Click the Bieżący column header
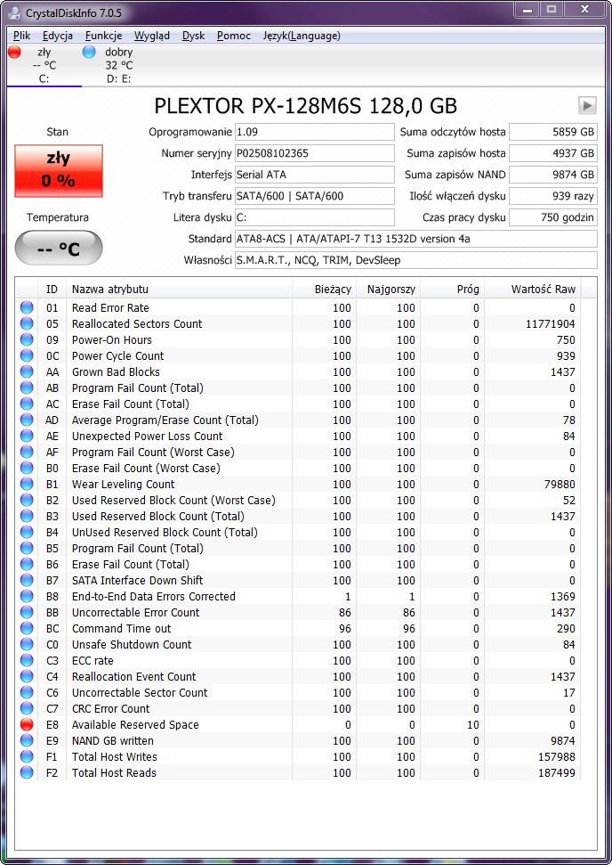Image resolution: width=612 pixels, height=865 pixels. pyautogui.click(x=324, y=289)
